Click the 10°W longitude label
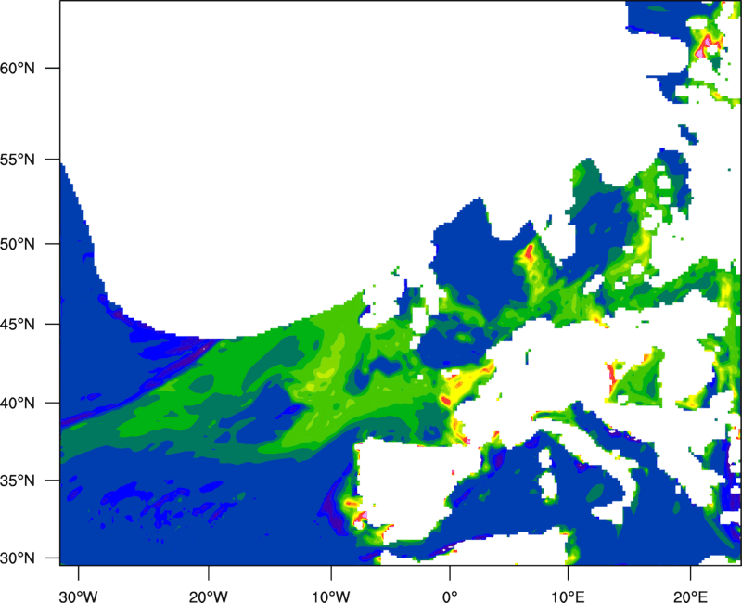Image resolution: width=742 pixels, height=603 pixels. click(x=331, y=597)
